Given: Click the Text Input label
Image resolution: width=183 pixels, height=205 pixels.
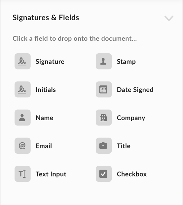Looking at the screenshot, I should pyautogui.click(x=51, y=174).
